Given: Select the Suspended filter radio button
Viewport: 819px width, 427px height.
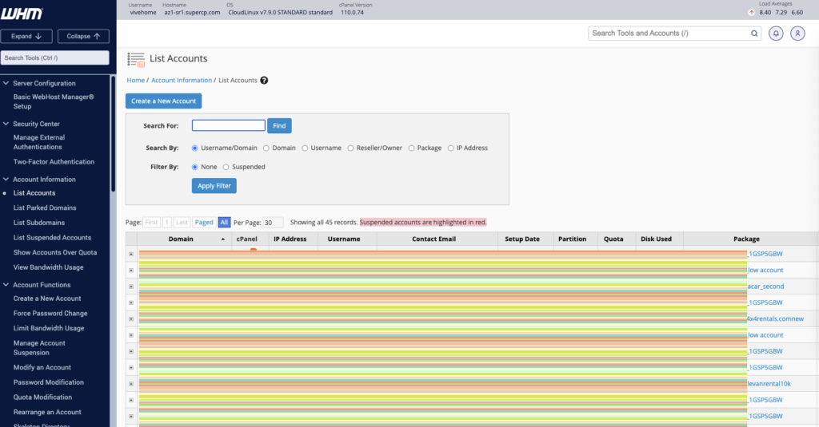Looking at the screenshot, I should coord(226,167).
